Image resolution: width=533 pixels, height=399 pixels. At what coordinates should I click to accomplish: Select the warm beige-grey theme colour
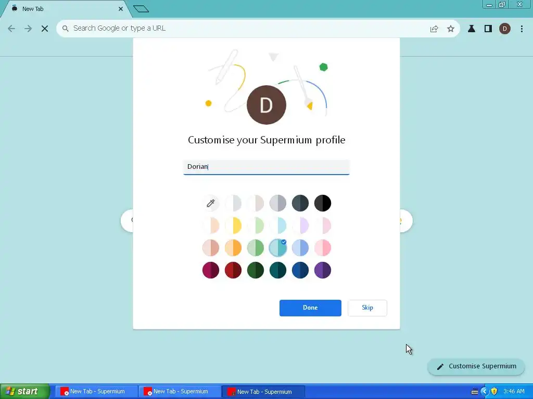256,203
